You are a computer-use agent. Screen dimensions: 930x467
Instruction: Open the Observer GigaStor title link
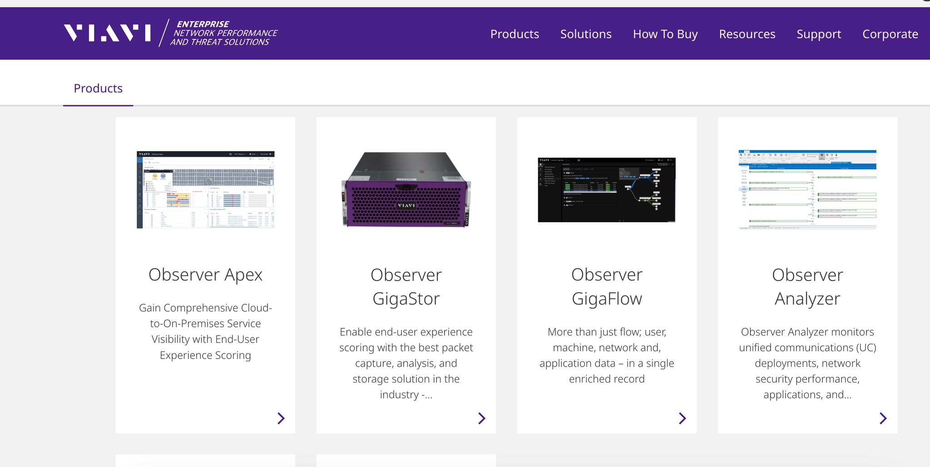click(406, 287)
